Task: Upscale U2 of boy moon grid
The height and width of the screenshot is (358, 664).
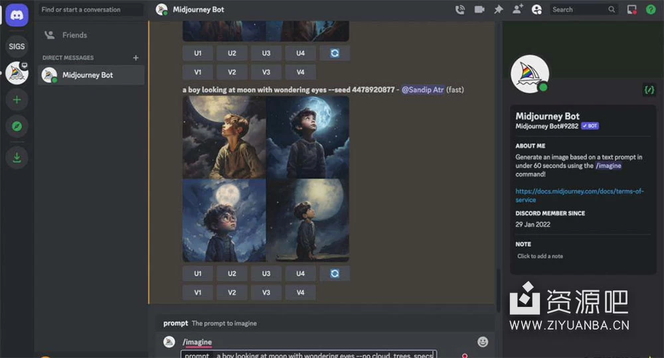Action: tap(232, 273)
